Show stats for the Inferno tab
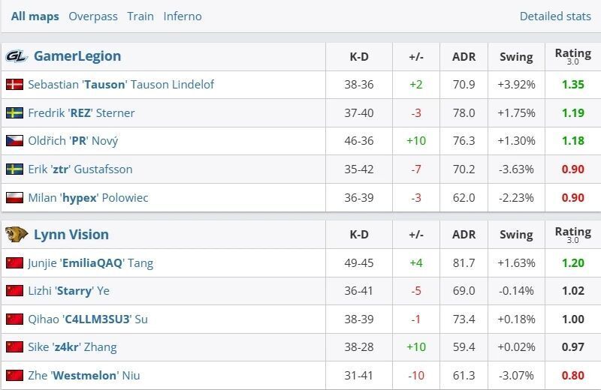Viewport: 601px width, 390px height. click(183, 16)
